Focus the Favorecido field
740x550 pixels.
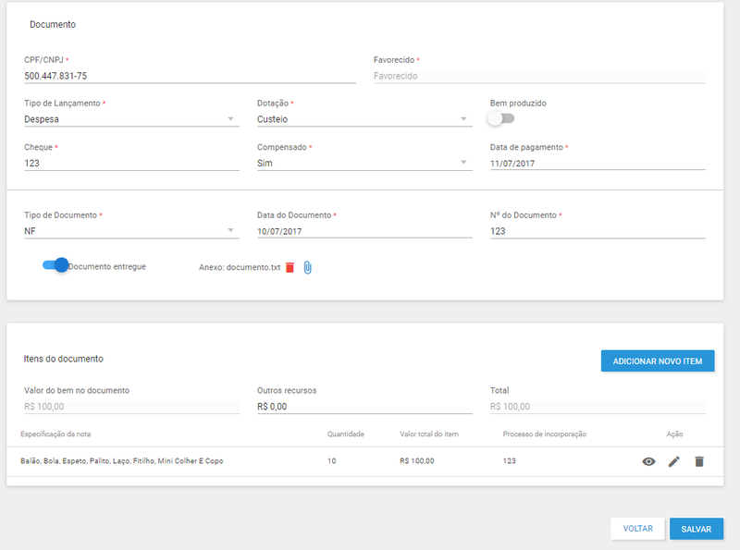tap(539, 76)
